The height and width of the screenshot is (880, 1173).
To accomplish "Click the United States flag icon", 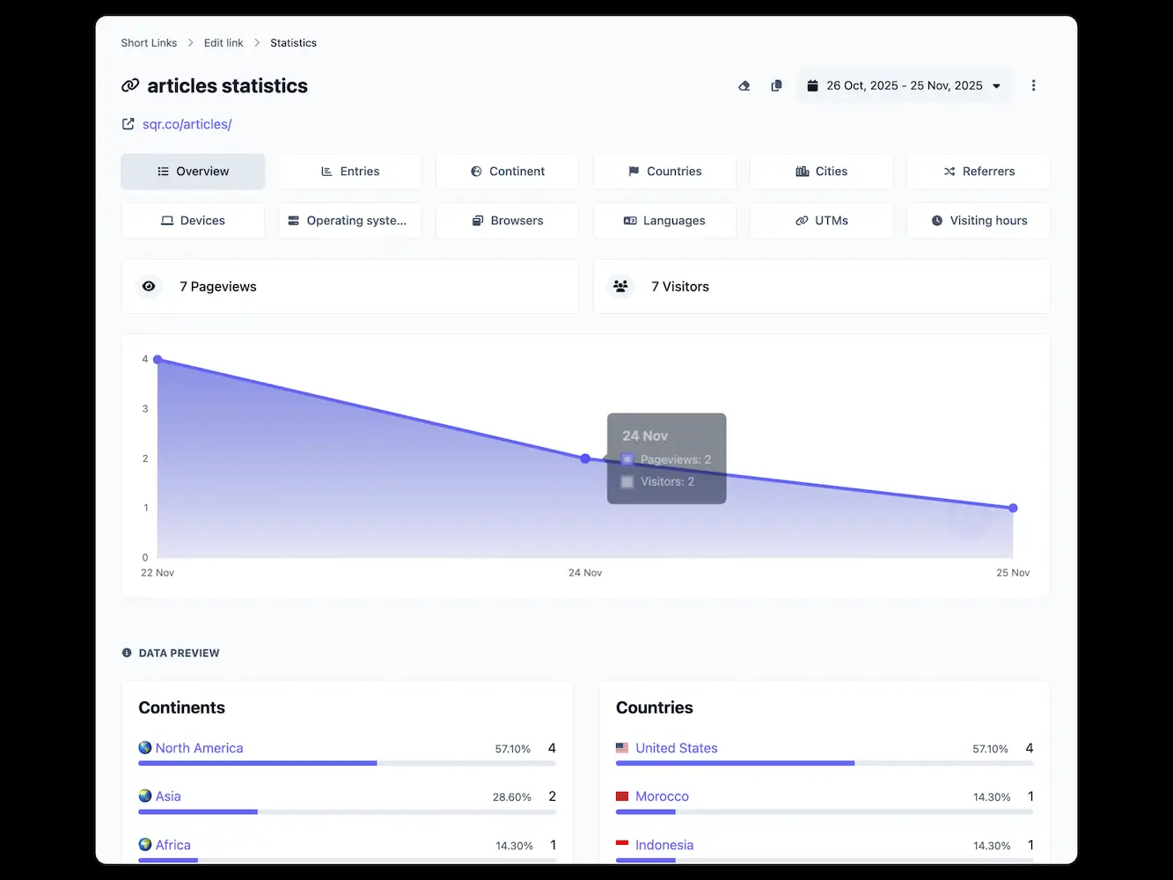I will point(622,748).
